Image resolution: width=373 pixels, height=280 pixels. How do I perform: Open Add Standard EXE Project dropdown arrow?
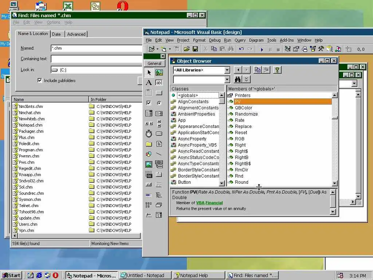click(x=157, y=49)
